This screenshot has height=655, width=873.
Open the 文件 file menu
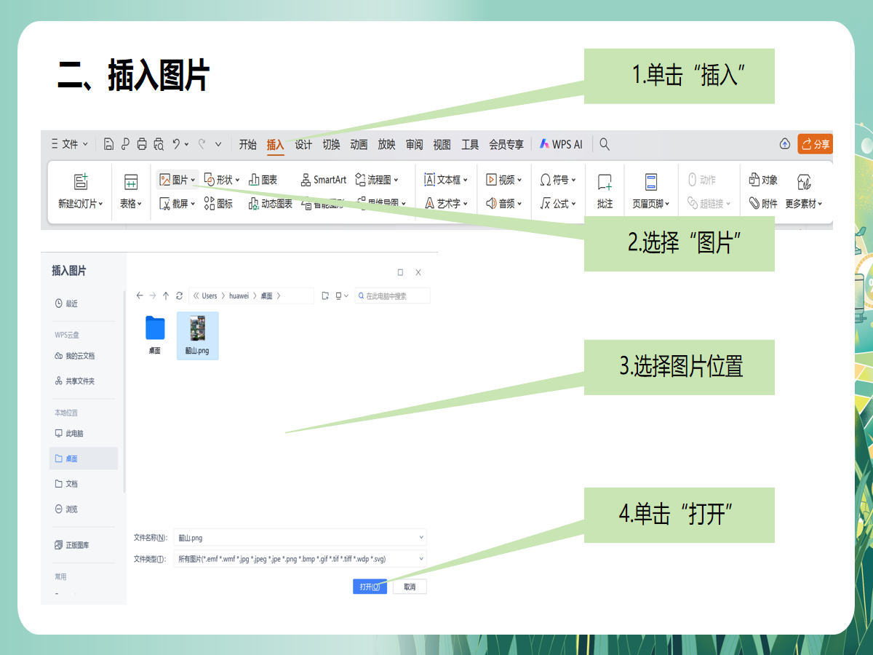70,144
